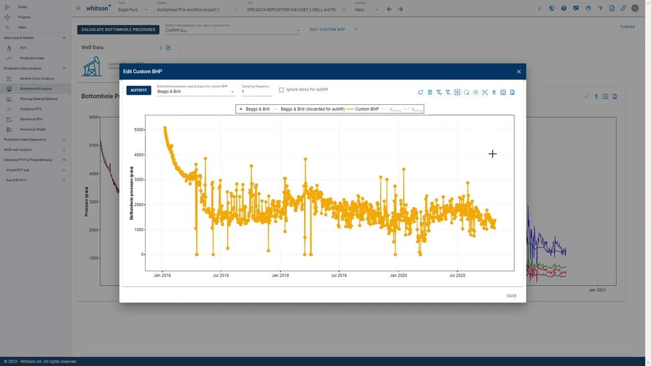Image resolution: width=651 pixels, height=366 pixels.
Task: Click the trash delete icon in dialog toolbar
Action: click(x=430, y=93)
